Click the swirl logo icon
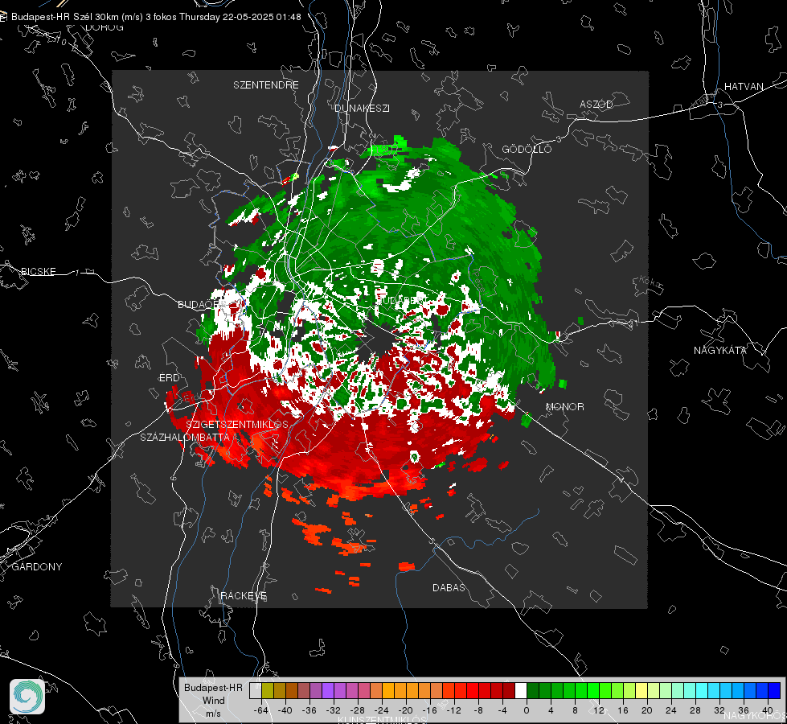787x724 pixels. [x=27, y=697]
